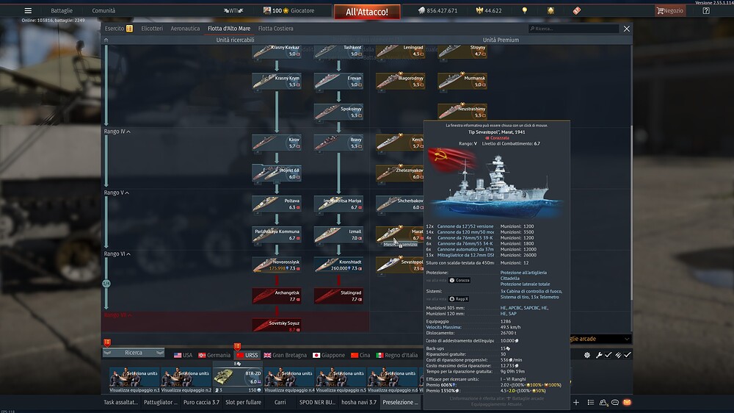
Task: Collapse the Rango IV section
Action: click(117, 132)
